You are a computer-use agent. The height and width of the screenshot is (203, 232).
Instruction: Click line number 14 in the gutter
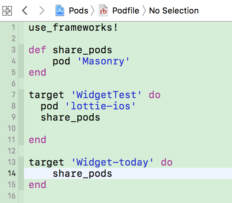[11, 173]
